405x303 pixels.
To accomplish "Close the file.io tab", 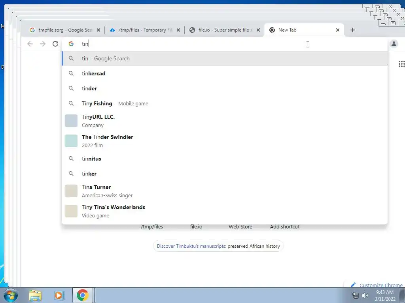I will tap(258, 30).
